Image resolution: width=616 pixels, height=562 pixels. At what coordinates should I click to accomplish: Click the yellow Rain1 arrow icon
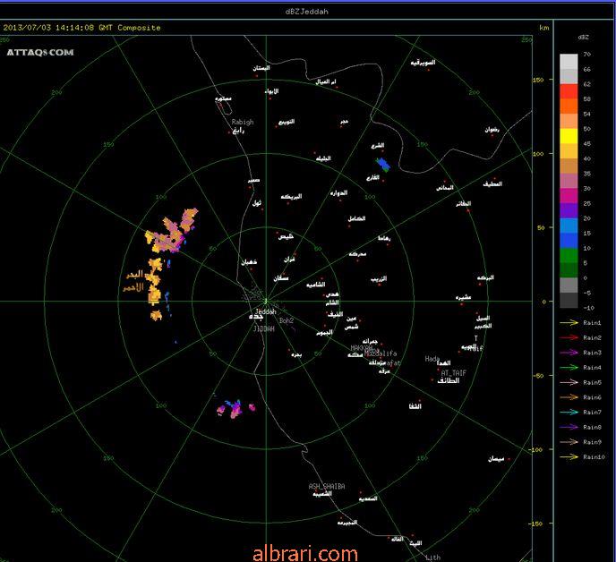click(569, 323)
